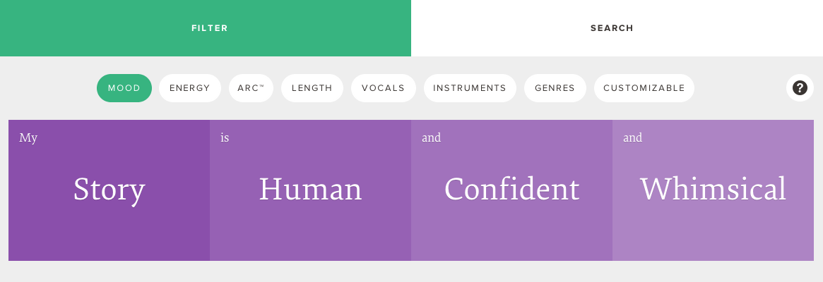This screenshot has height=282, width=823.
Task: Choose the Vocals filter
Action: pos(384,88)
